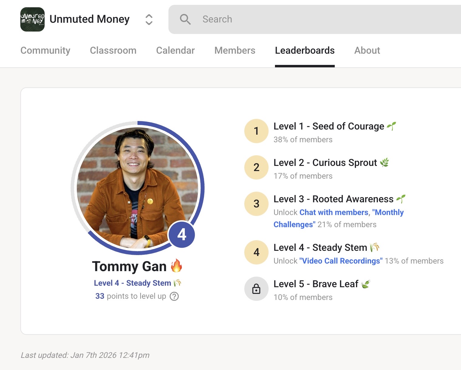Click the points help question mark icon

pyautogui.click(x=174, y=296)
